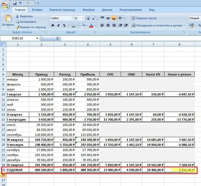Open the Вставить paste options arrow
201x186 pixels.
tap(8, 28)
